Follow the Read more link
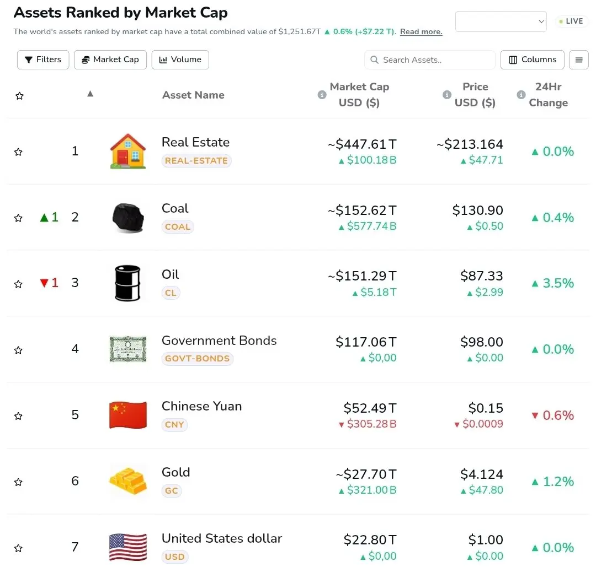596x578 pixels. (421, 31)
